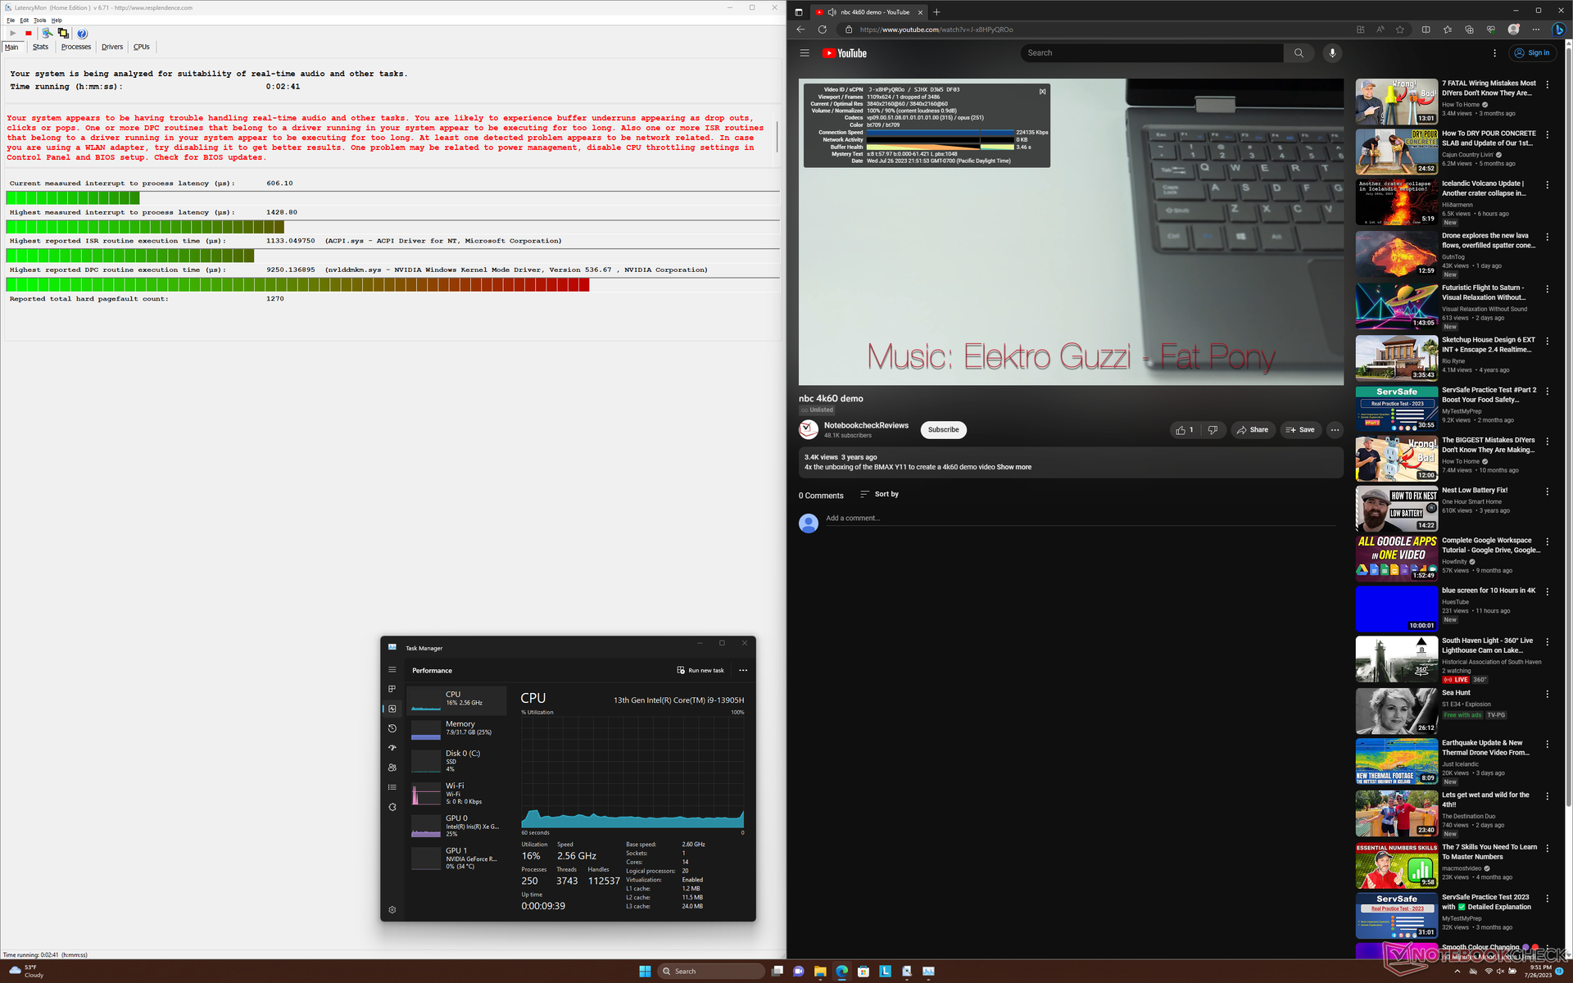1573x983 pixels.
Task: Click the browser address bar URL
Action: 935,29
